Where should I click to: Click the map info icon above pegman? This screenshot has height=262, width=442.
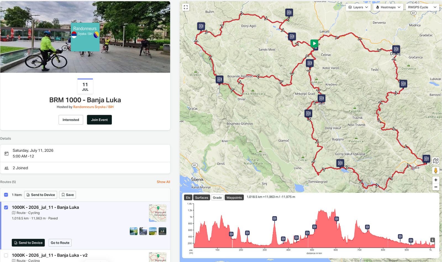[x=436, y=161]
